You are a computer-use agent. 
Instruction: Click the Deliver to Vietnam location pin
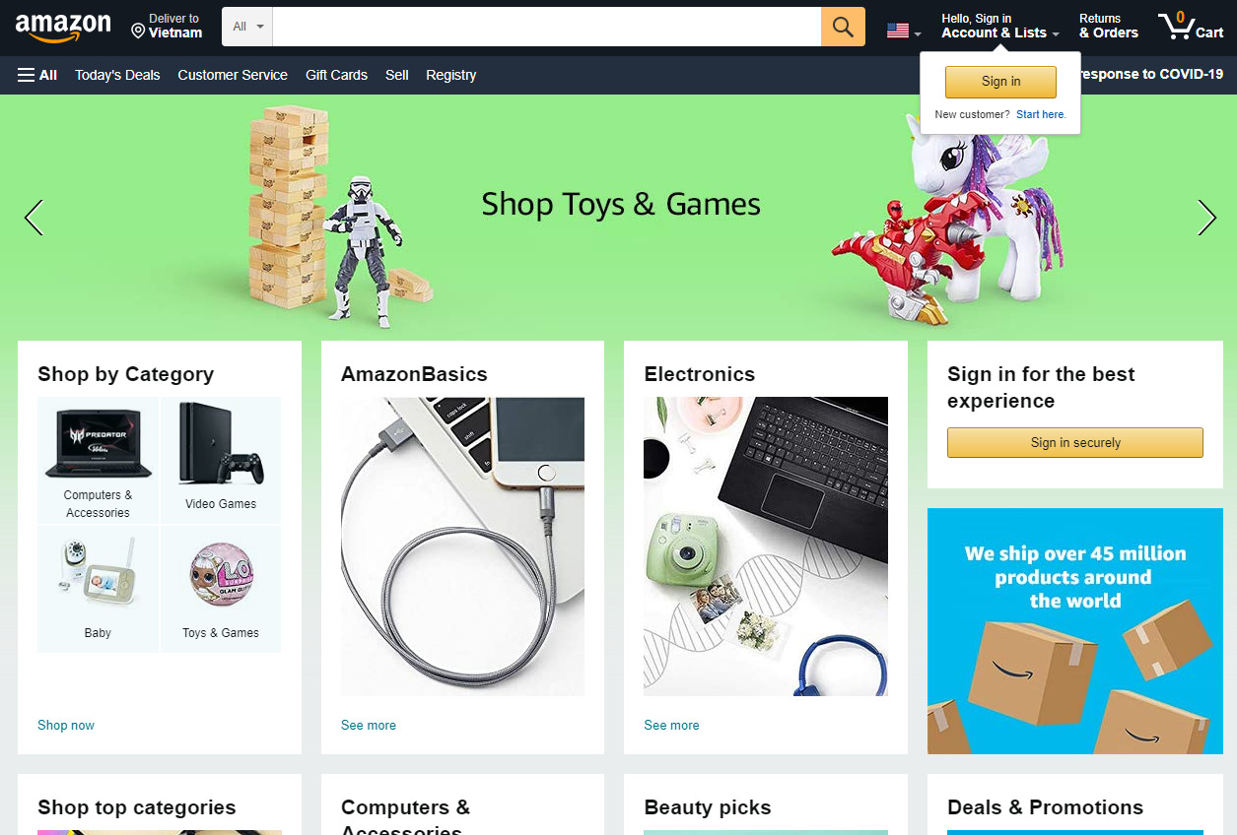(138, 32)
